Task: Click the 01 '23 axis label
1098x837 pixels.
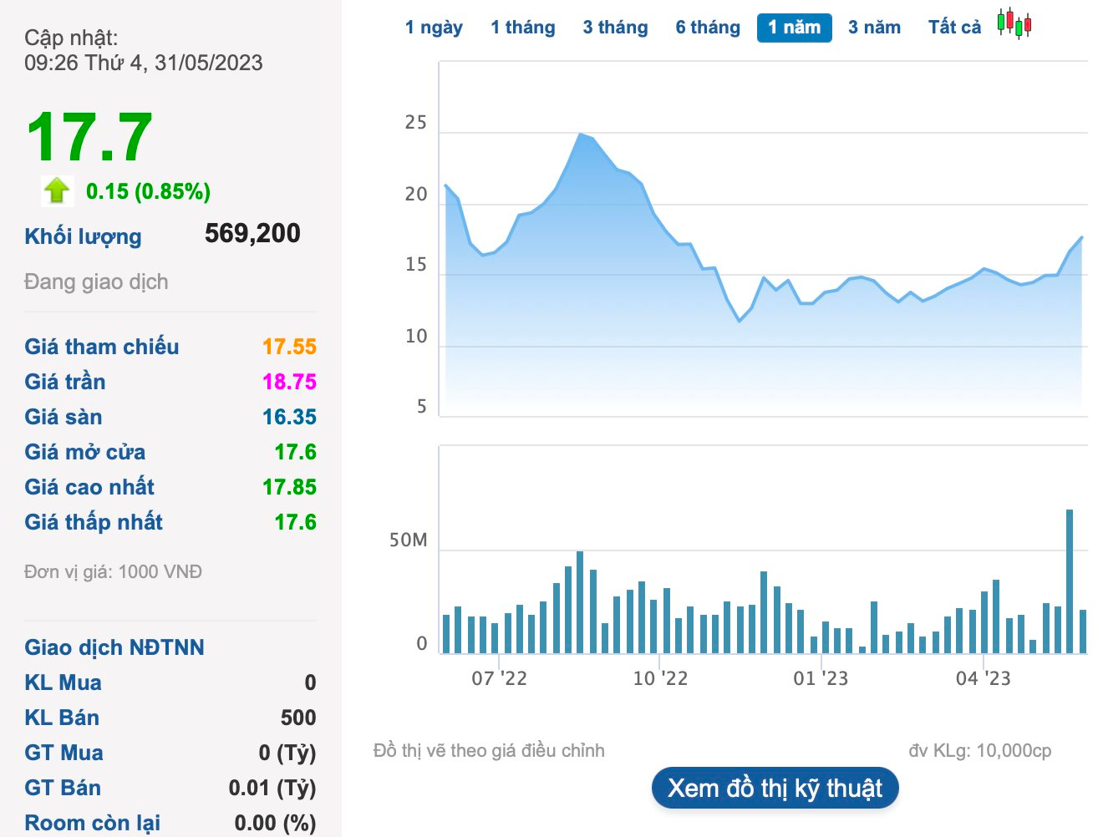Action: tap(821, 678)
